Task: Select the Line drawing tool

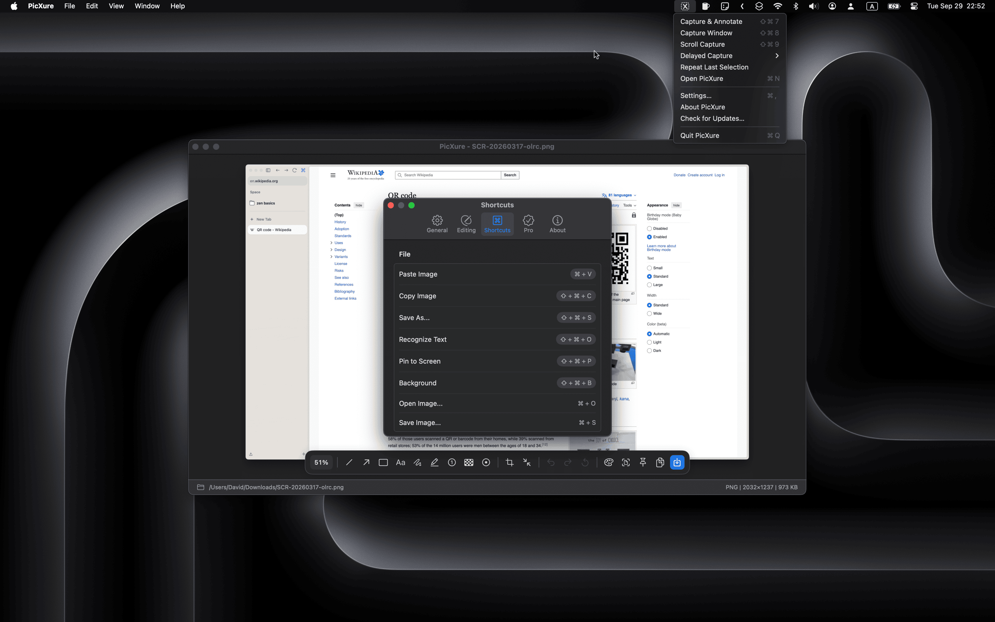Action: 349,462
